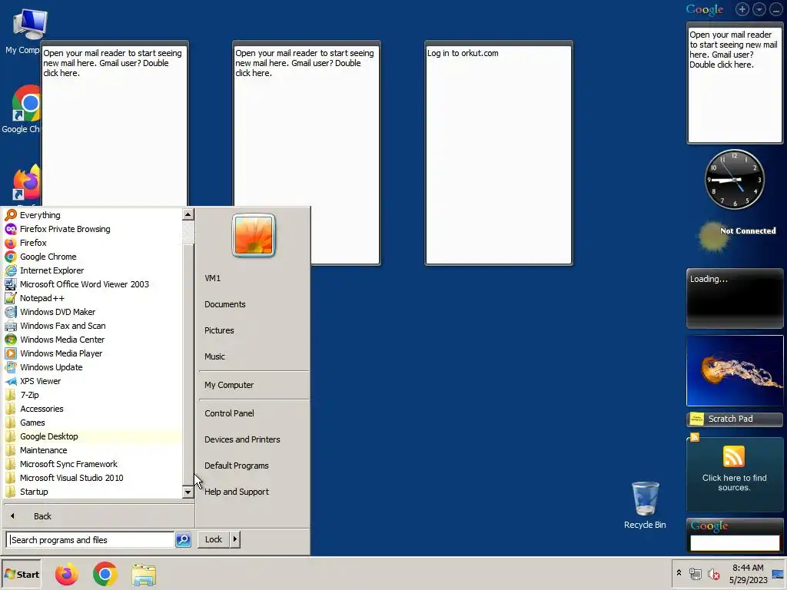Screen dimensions: 787x590
Task: Click the user account picture in Start menu
Action: pos(254,235)
